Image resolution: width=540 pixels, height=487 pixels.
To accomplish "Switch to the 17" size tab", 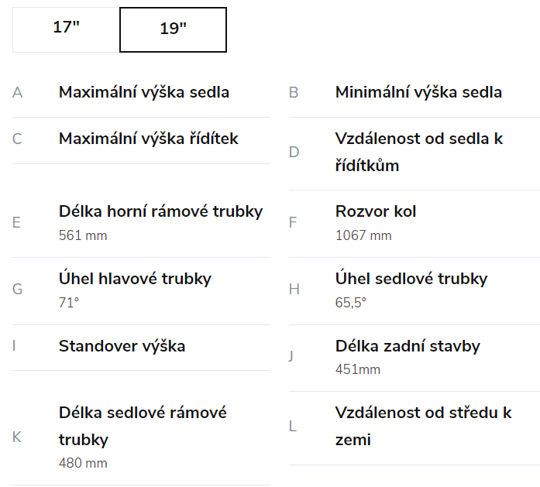I will click(x=67, y=29).
